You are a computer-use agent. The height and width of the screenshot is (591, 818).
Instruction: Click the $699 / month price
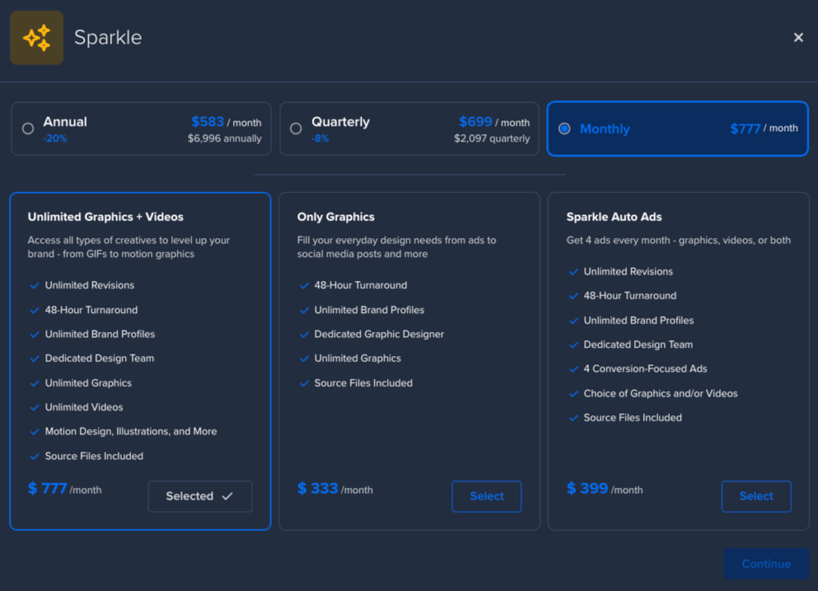[x=494, y=122]
